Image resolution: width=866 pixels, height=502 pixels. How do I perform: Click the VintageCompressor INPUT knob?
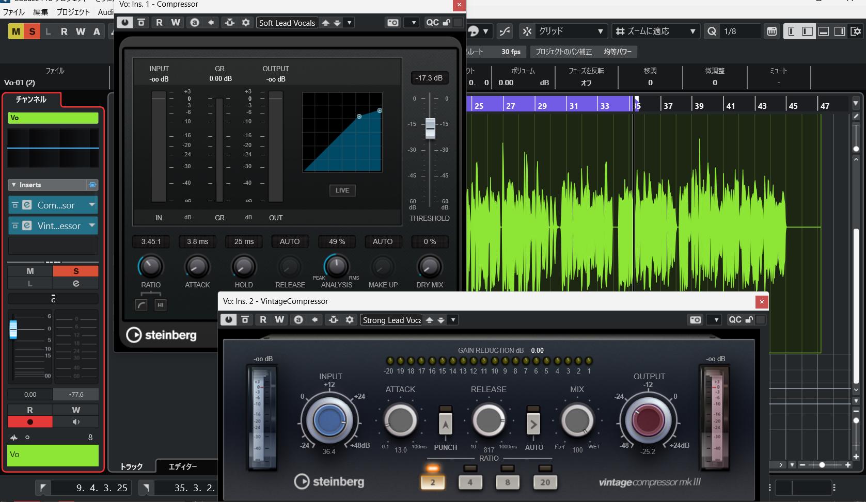329,420
